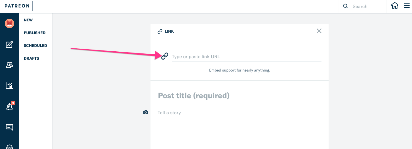Open the settings gear icon
This screenshot has width=412, height=149.
coord(9,147)
